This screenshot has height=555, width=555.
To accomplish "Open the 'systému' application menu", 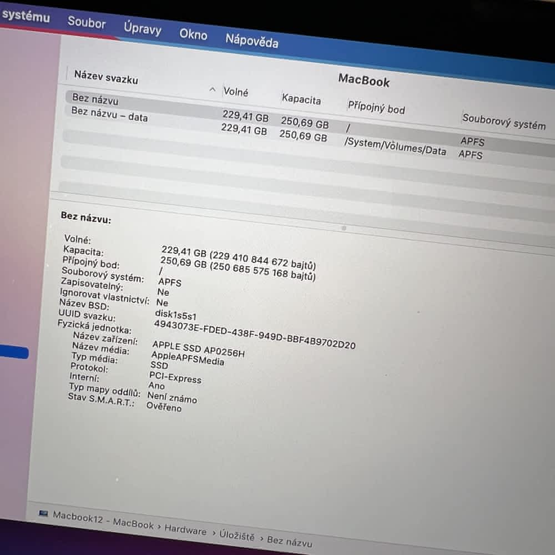I will (26, 16).
